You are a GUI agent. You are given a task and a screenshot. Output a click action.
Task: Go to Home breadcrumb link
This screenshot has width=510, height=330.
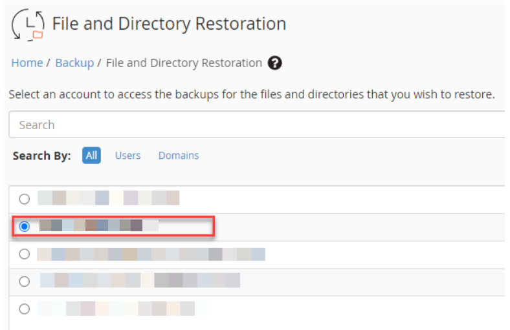coord(27,63)
